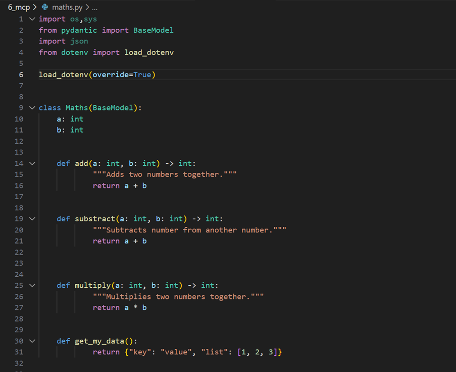Click function name 'get_my_data' on line 30
Image resolution: width=456 pixels, height=372 pixels.
tap(99, 341)
